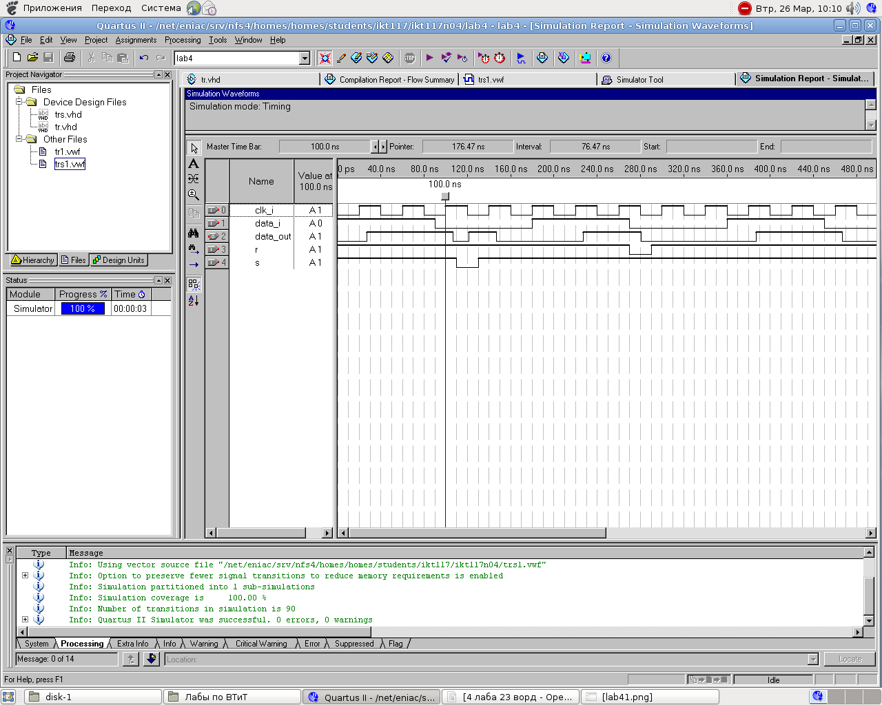This screenshot has width=882, height=705.
Task: Open the lab4 project dropdown
Action: coord(305,59)
